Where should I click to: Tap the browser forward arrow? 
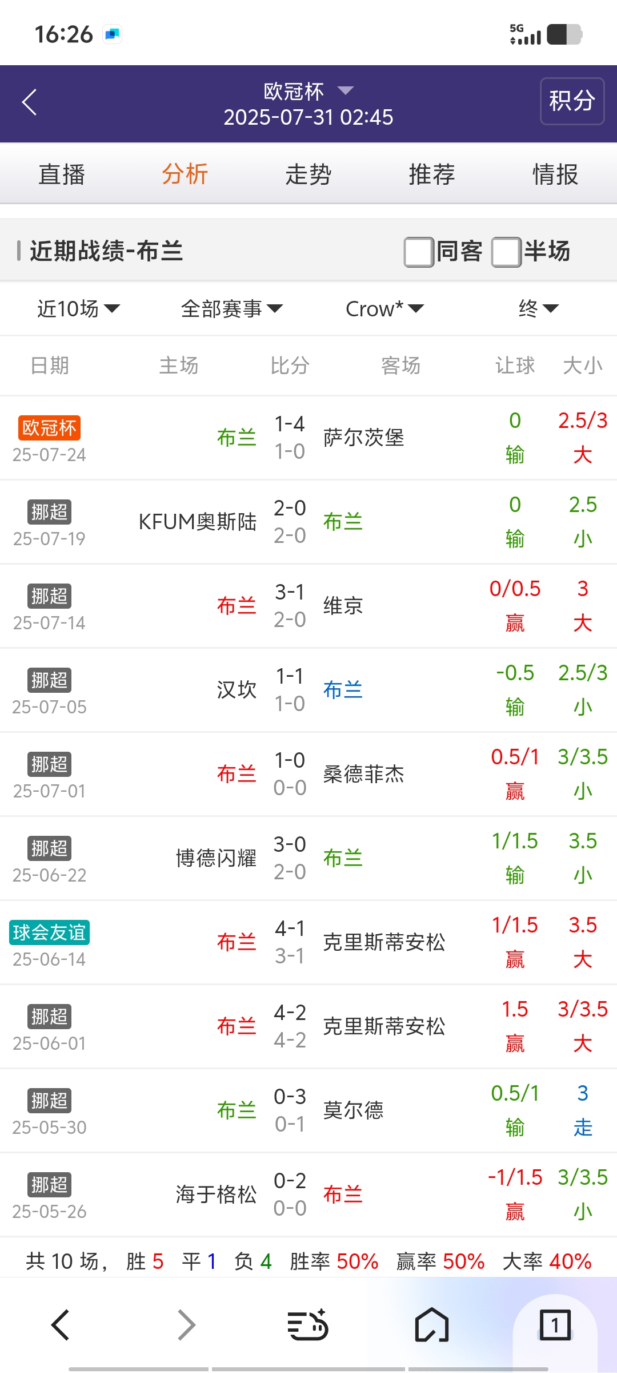[x=186, y=1325]
